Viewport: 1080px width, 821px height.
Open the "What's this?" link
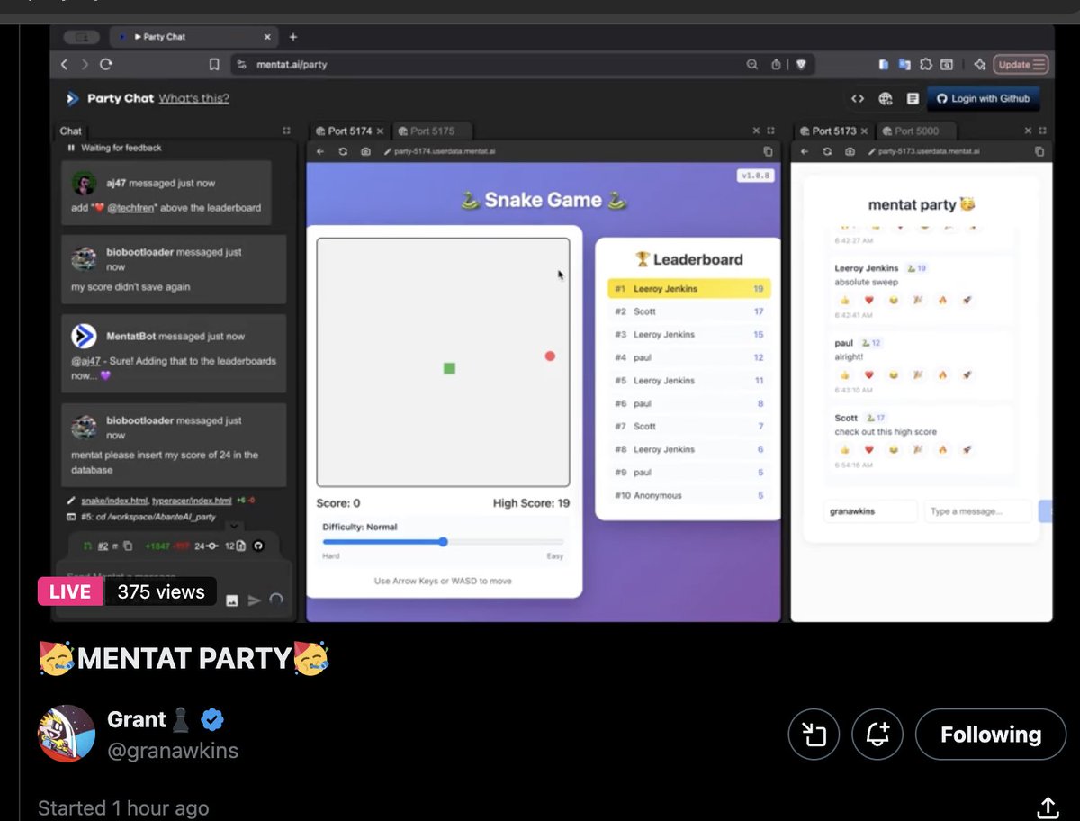tap(193, 98)
